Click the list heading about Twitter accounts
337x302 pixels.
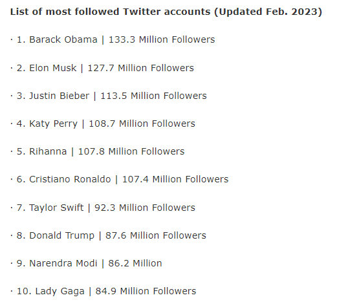(x=166, y=12)
